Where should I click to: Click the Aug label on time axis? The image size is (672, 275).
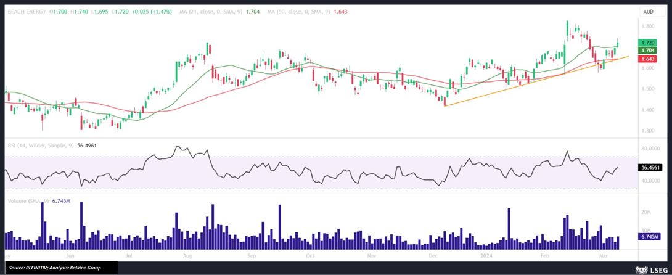[x=187, y=255]
